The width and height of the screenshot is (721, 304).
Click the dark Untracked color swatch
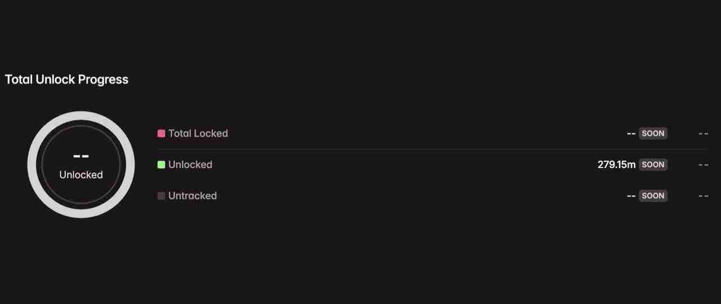pyautogui.click(x=161, y=196)
